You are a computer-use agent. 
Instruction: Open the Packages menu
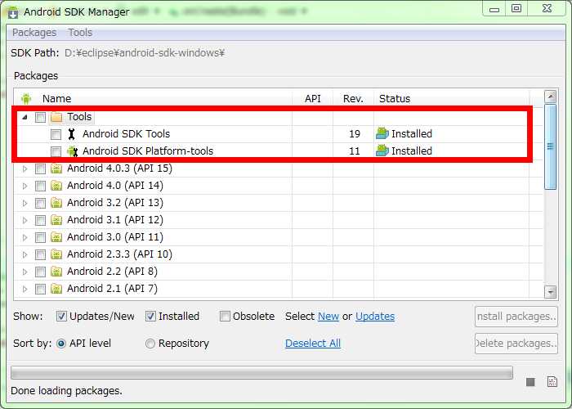tap(34, 33)
